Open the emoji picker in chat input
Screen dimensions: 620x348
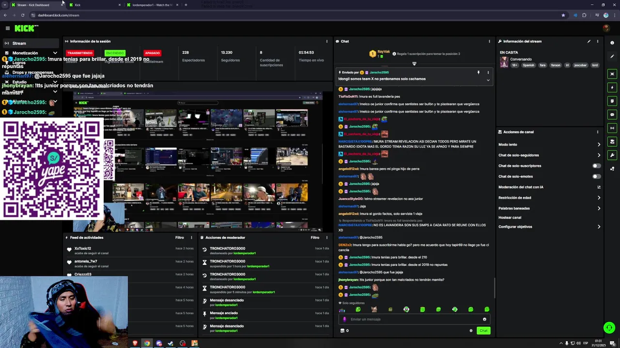click(484, 319)
